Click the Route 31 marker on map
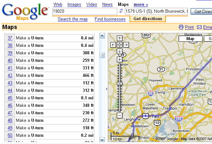The image size is (212, 144). click(x=161, y=69)
